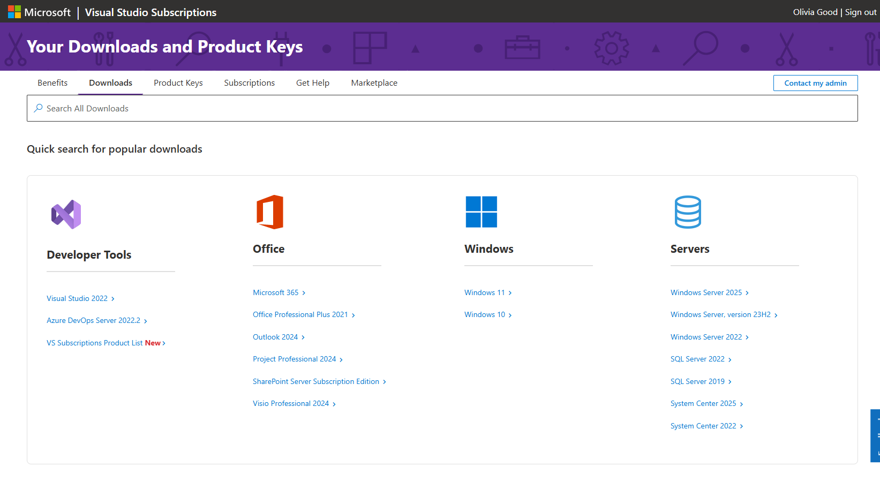Open Project Professional 2024 link
Viewport: 880px width, 482px height.
pyautogui.click(x=298, y=359)
